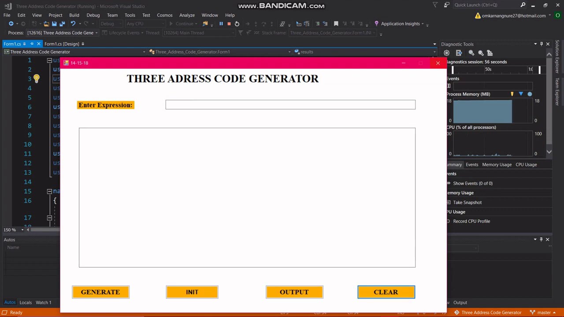564x317 pixels.
Task: Click the Enter Expression text field
Action: point(290,104)
